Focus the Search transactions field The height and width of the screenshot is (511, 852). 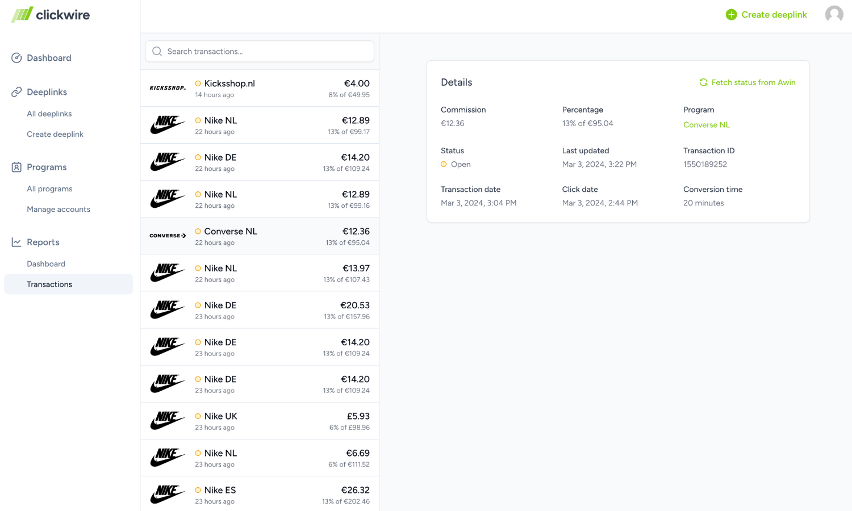260,52
